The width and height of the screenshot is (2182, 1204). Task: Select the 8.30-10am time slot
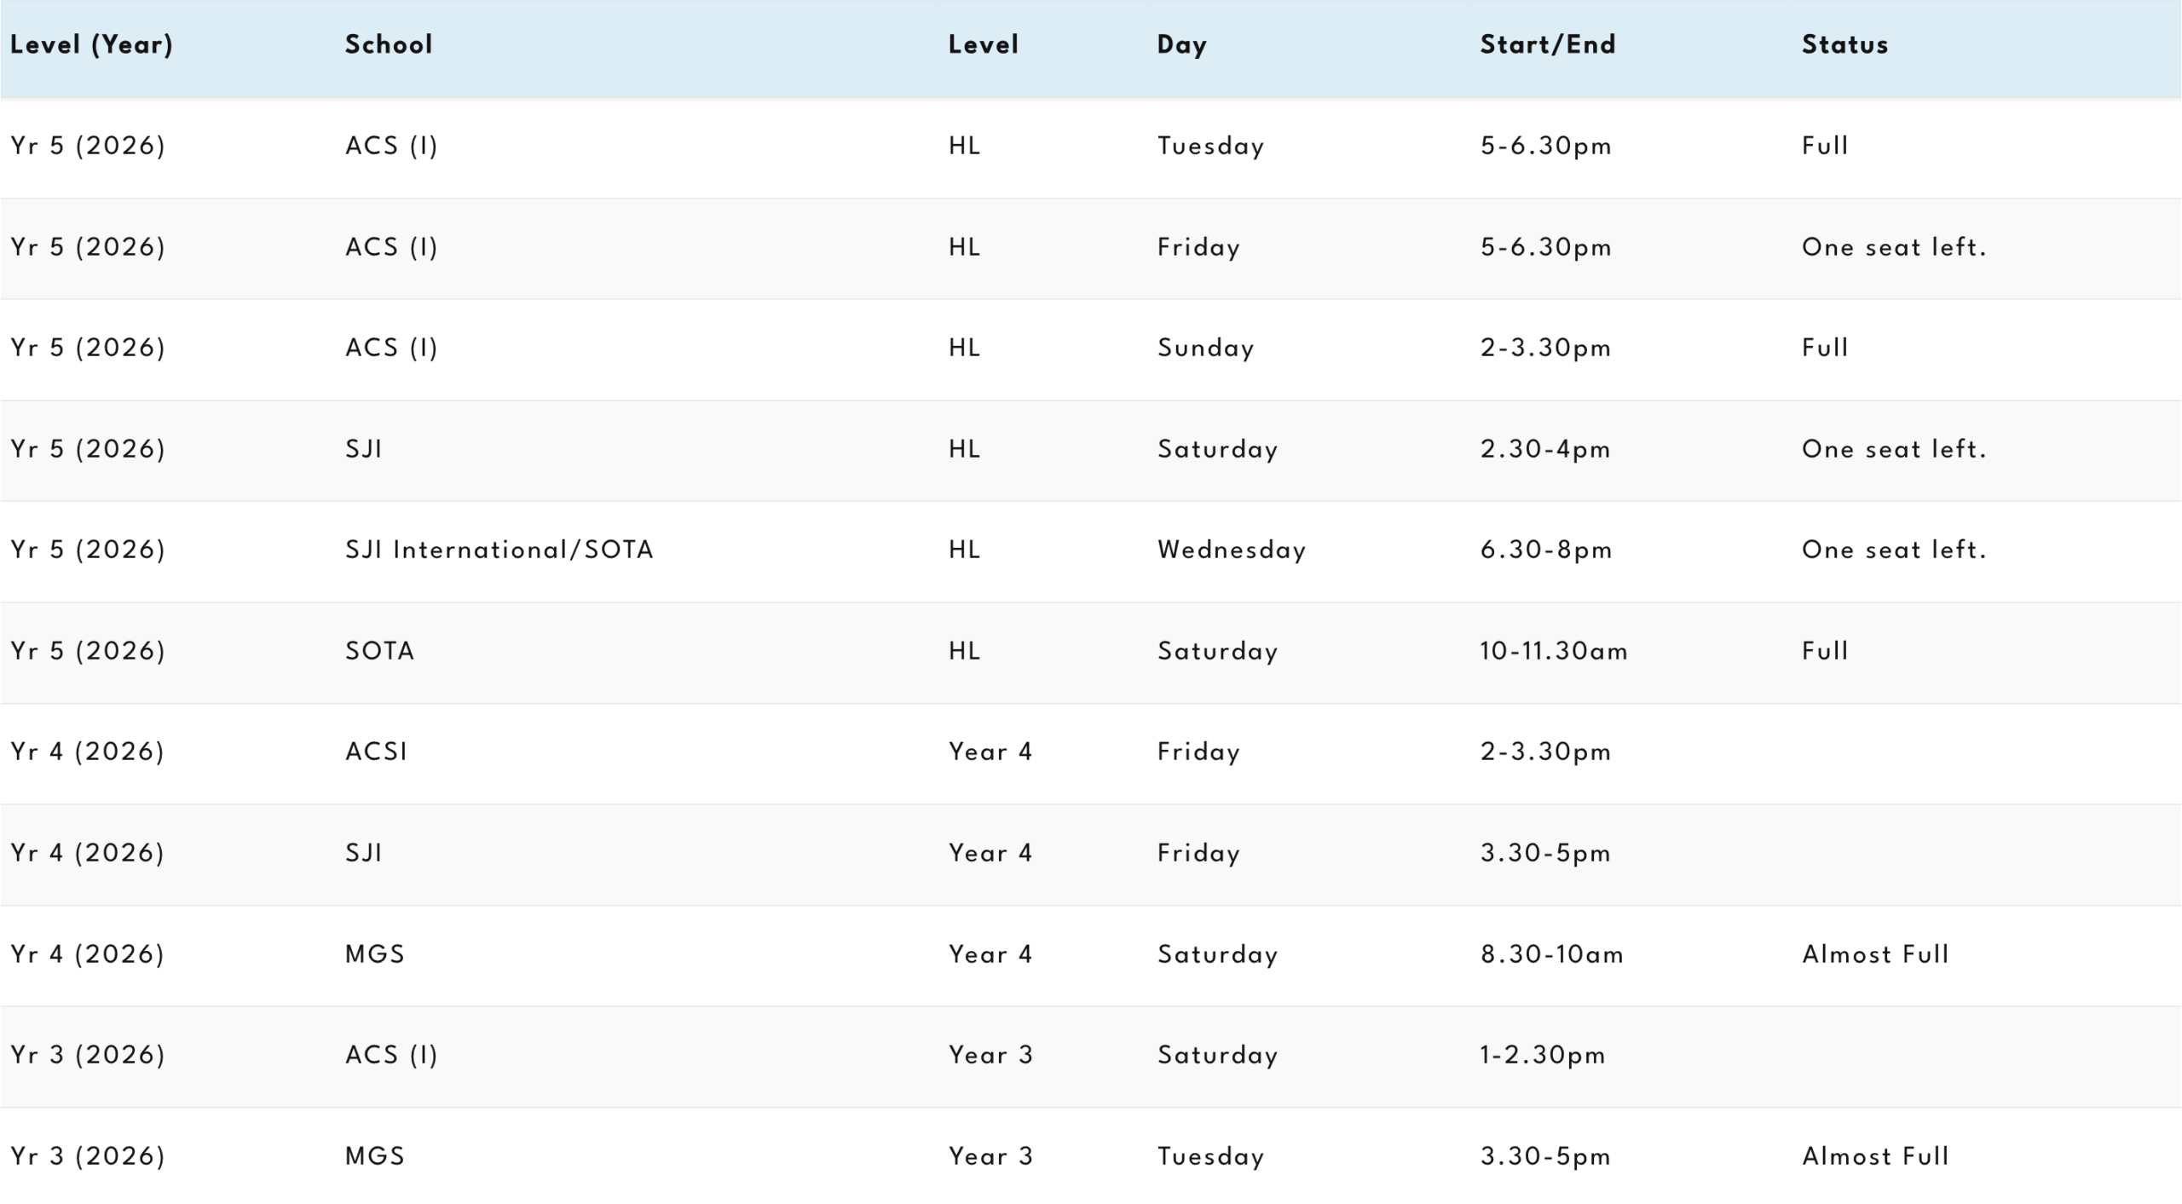[1551, 953]
